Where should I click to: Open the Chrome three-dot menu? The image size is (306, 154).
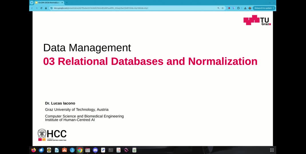click(273, 8)
